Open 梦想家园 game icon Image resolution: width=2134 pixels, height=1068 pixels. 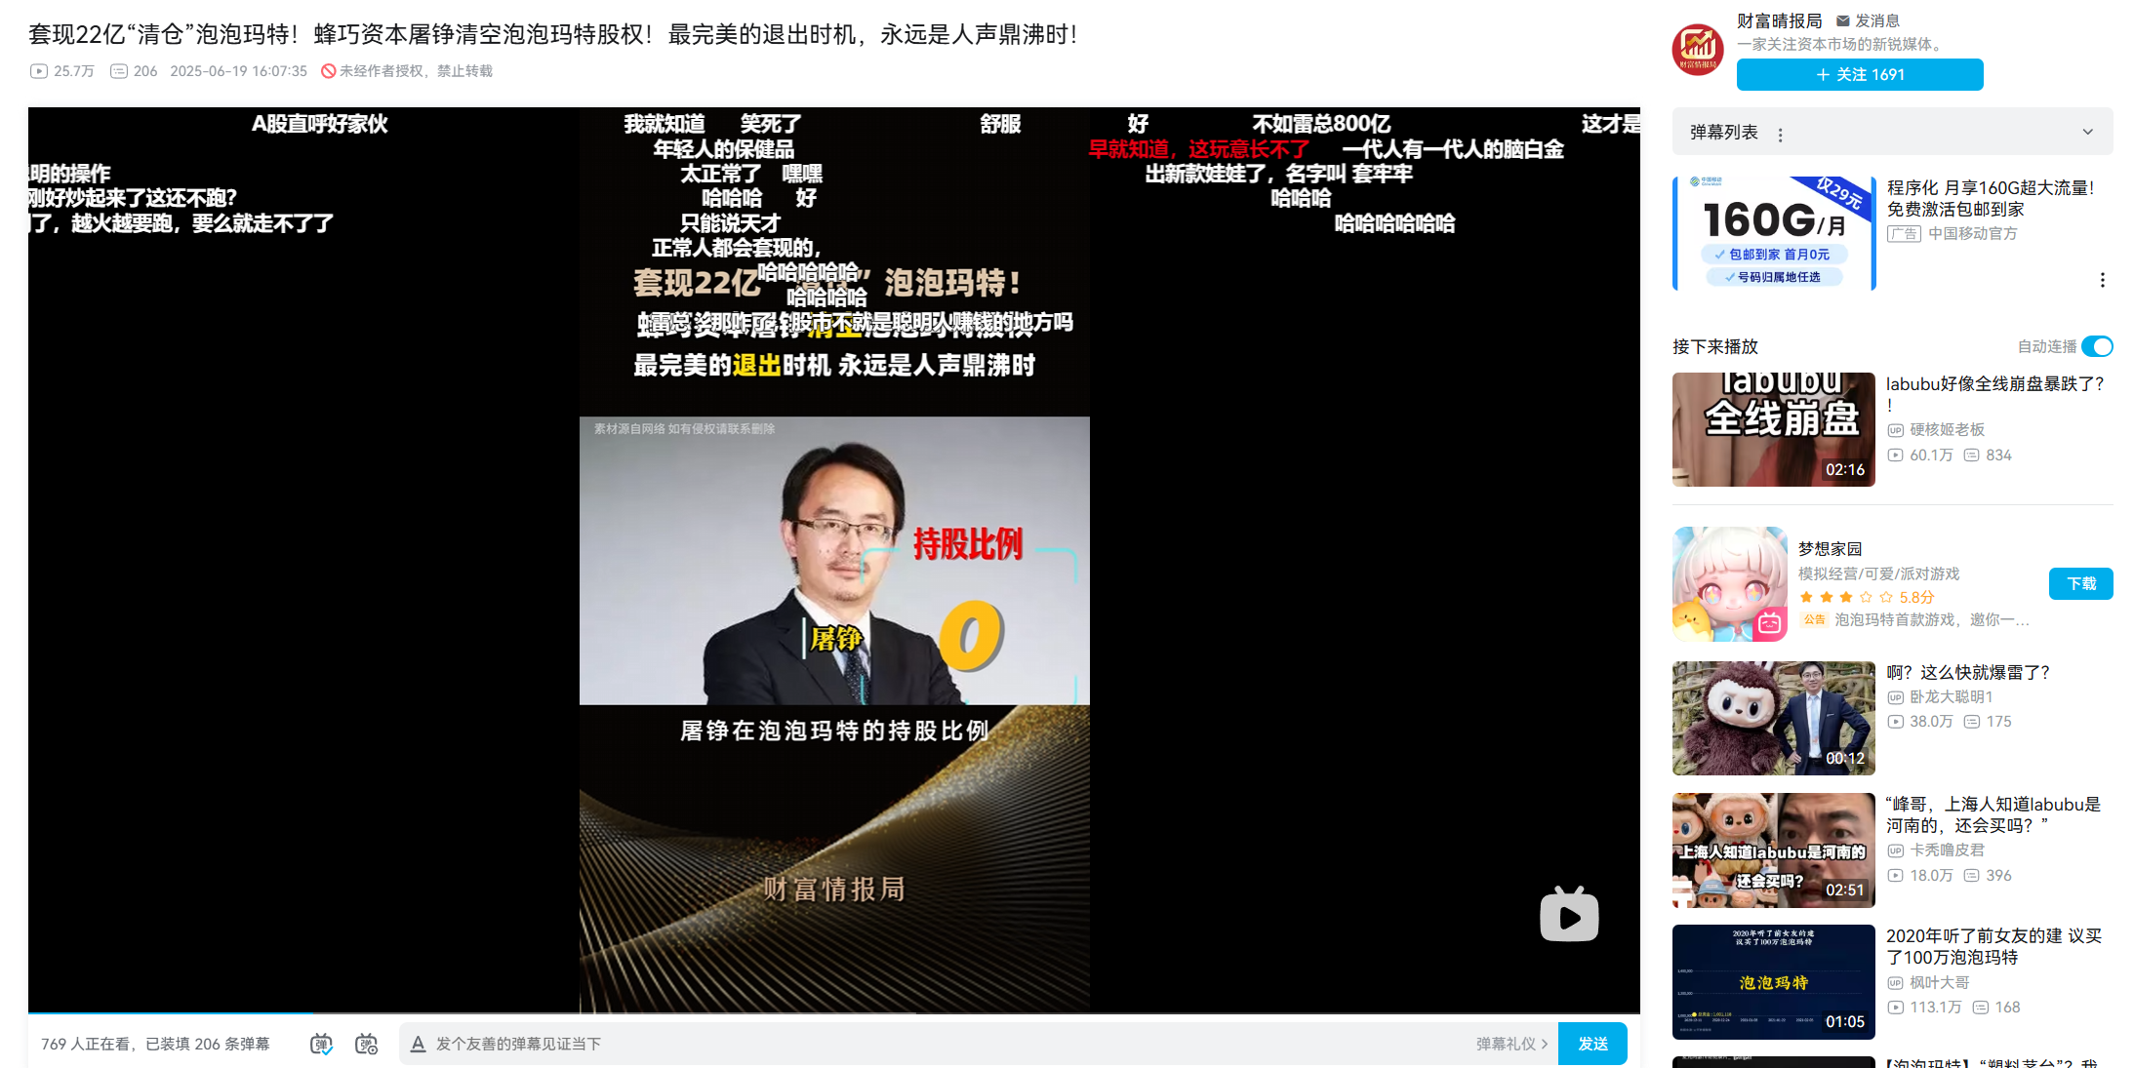(1729, 584)
